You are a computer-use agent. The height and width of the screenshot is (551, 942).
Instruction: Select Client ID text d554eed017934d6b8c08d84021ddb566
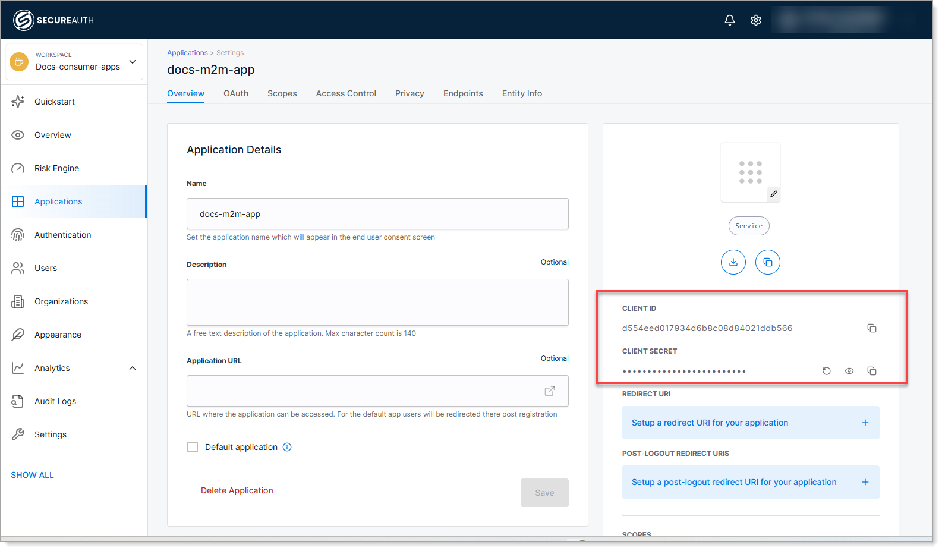click(707, 328)
